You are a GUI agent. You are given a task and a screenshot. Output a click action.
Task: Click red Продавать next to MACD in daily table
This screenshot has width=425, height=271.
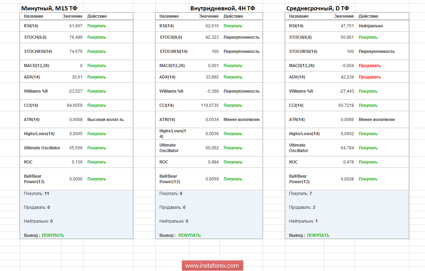[x=370, y=66]
